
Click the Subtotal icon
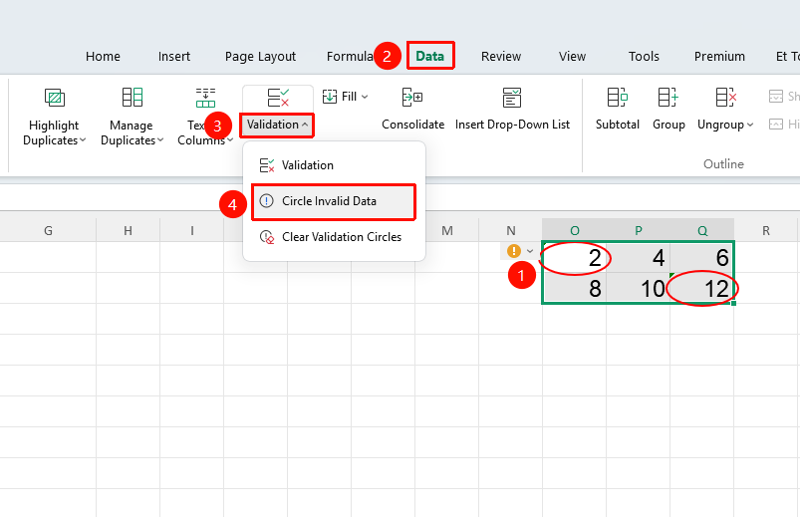click(x=617, y=97)
